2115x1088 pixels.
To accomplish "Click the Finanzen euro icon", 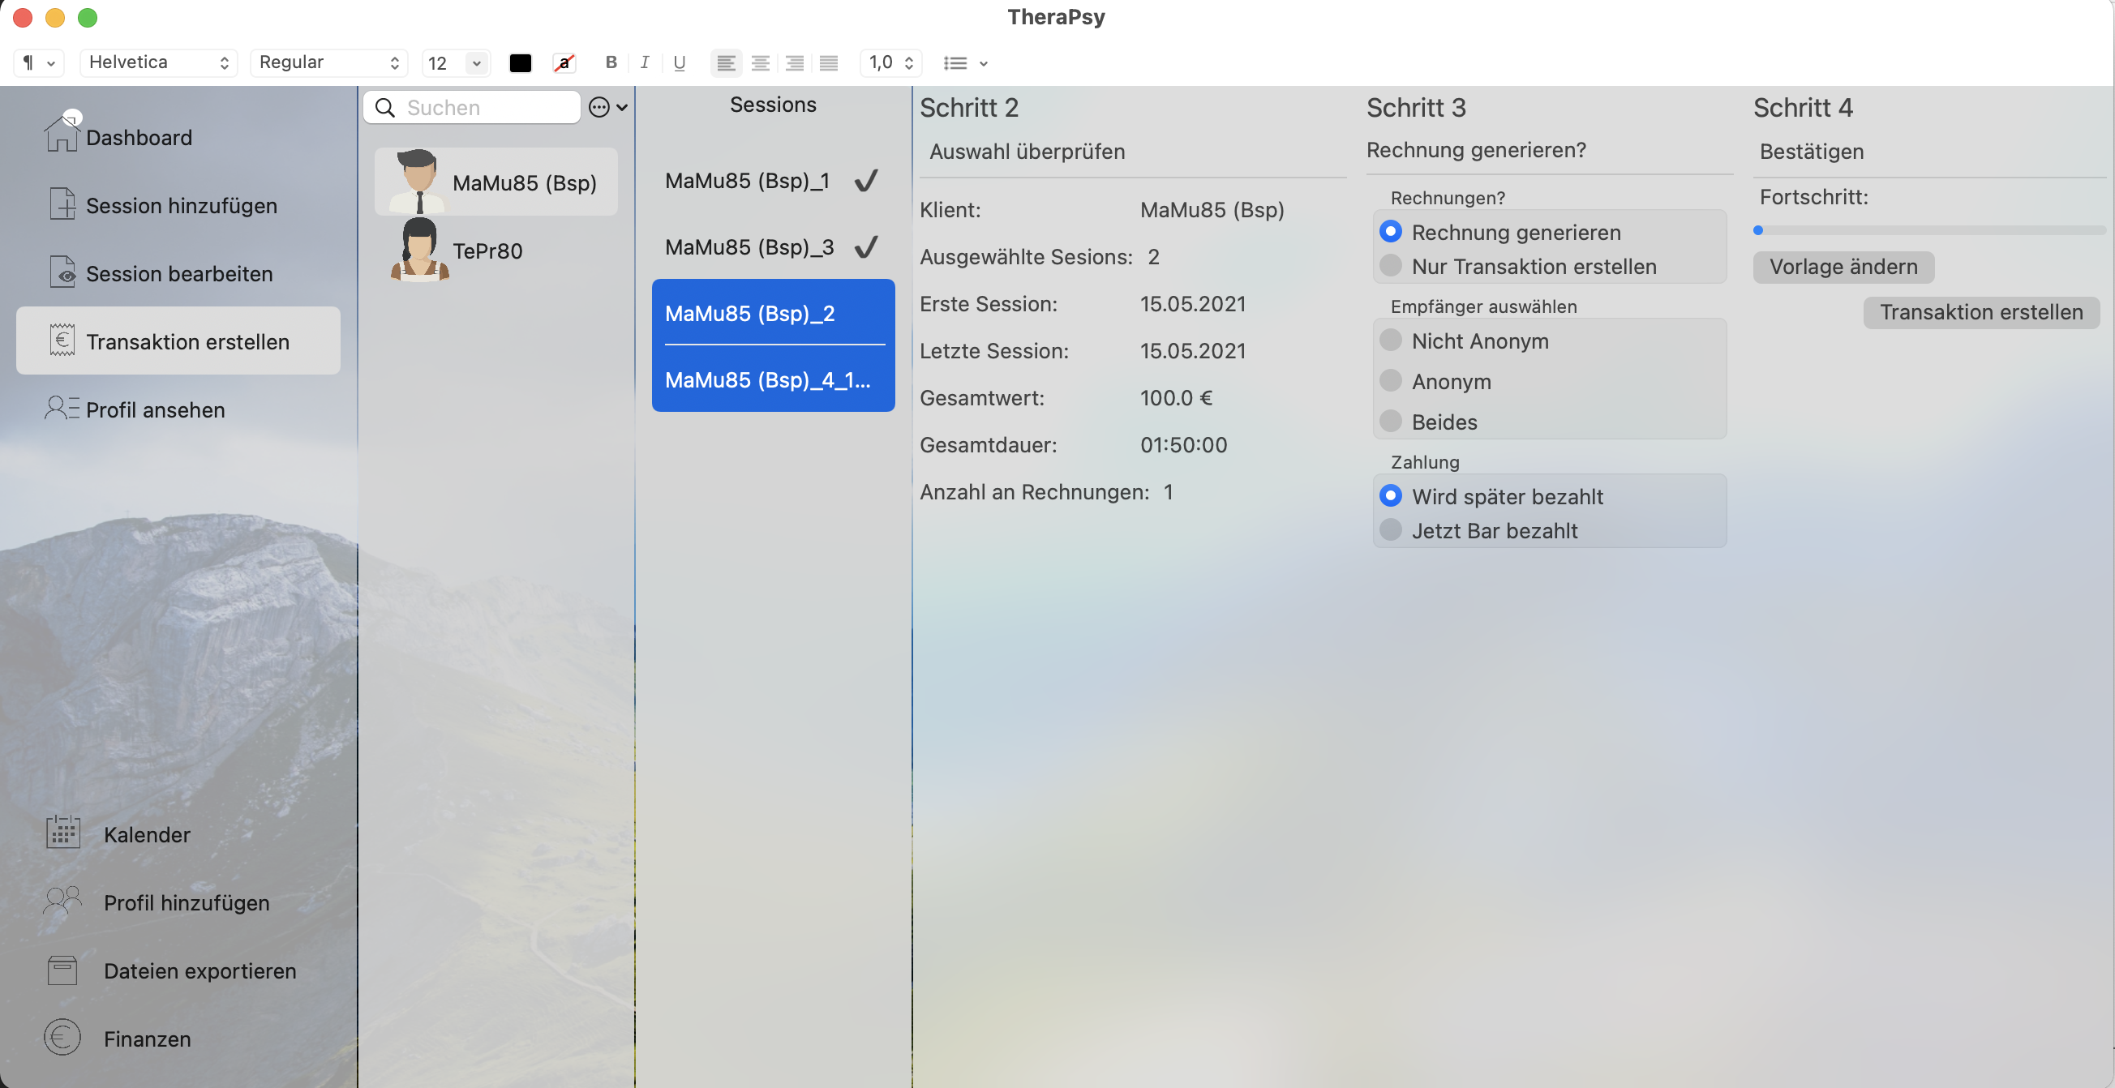I will click(x=62, y=1037).
